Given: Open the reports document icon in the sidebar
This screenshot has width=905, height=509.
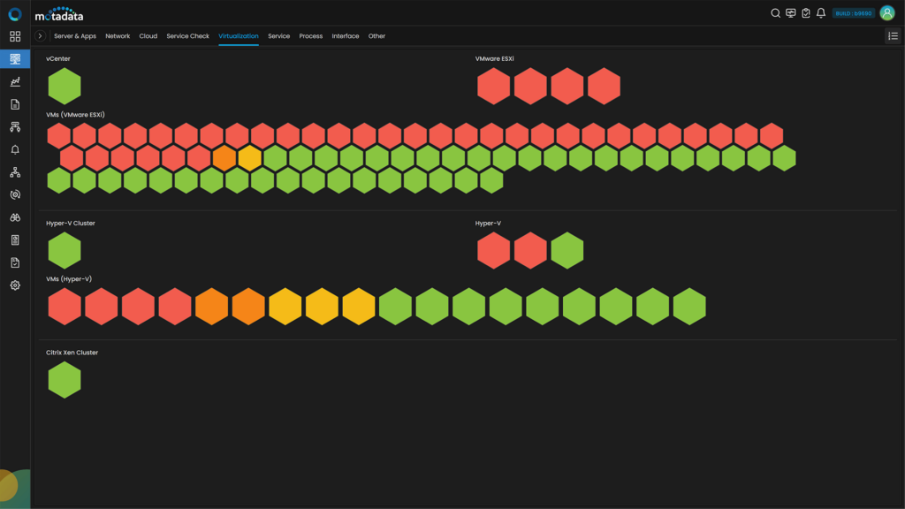Looking at the screenshot, I should click(x=14, y=104).
